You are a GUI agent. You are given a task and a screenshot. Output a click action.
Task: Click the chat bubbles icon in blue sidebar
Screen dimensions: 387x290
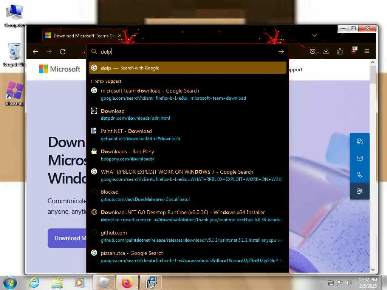point(360,142)
